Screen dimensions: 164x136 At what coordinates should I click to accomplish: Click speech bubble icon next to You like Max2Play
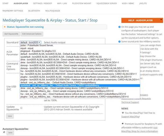123,113
